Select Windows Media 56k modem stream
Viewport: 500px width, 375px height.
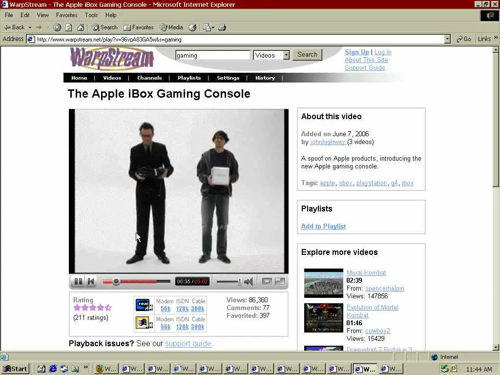(x=166, y=327)
